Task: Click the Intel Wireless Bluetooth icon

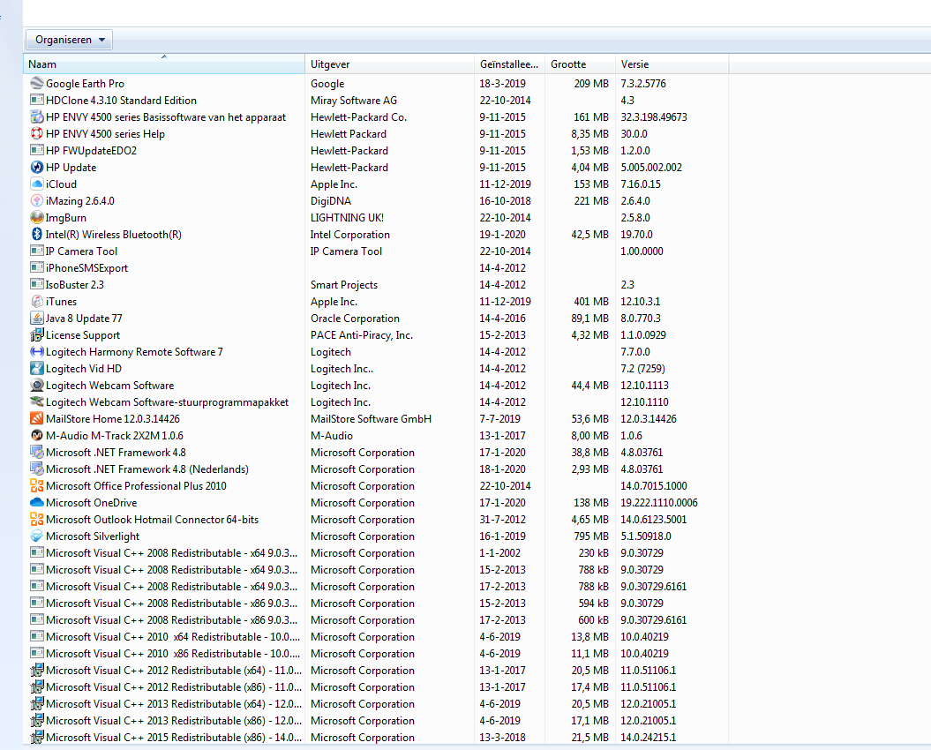Action: pyautogui.click(x=37, y=235)
